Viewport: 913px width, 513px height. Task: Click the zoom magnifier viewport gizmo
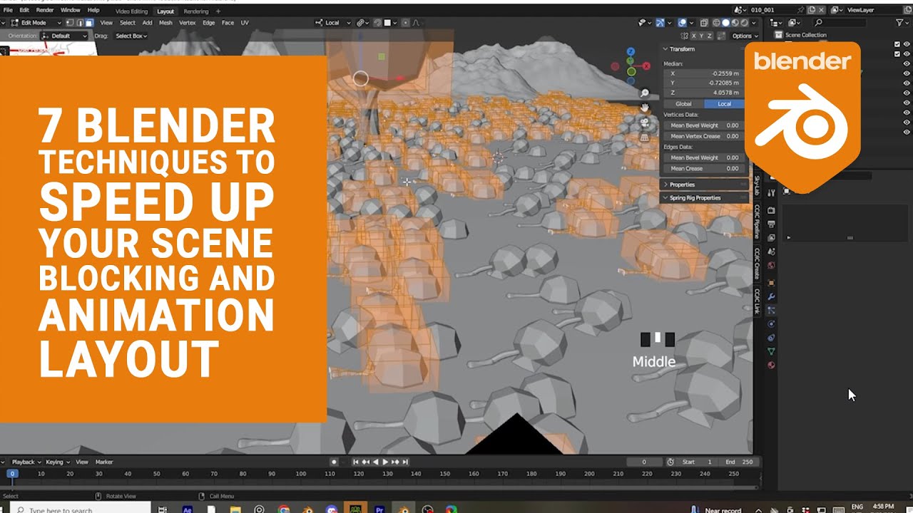coord(645,93)
